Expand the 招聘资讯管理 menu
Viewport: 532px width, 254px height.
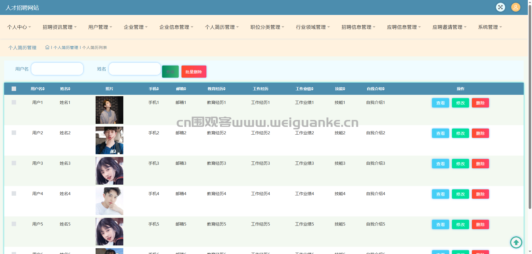coord(60,27)
